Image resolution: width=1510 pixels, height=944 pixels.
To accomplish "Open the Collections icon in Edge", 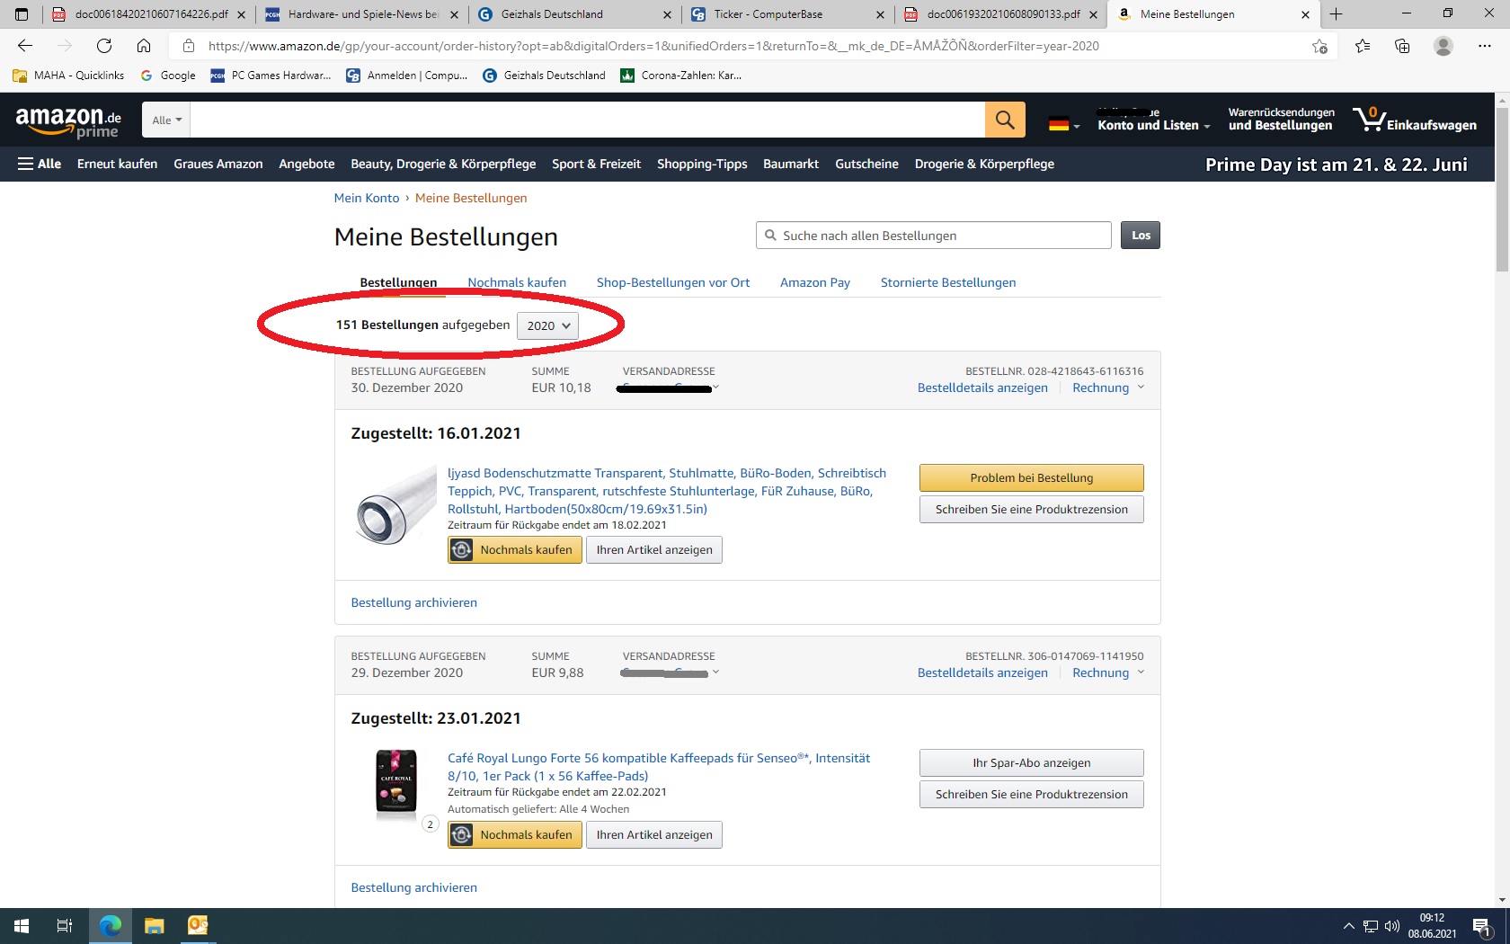I will 1402,46.
